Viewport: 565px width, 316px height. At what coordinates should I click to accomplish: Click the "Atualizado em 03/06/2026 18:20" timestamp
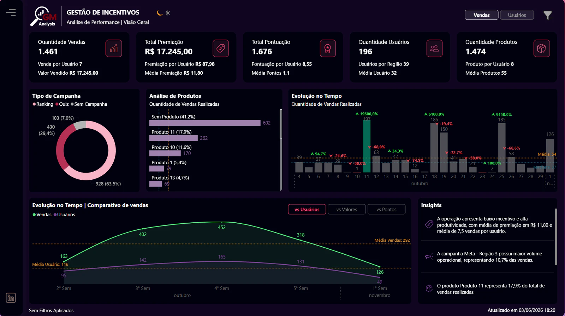pos(521,310)
